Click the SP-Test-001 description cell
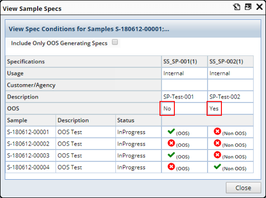 click(184, 97)
